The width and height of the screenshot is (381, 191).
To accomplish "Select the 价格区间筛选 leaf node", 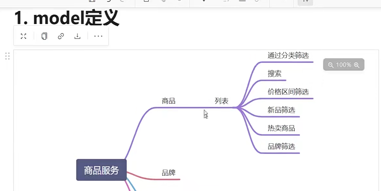I will 288,92.
